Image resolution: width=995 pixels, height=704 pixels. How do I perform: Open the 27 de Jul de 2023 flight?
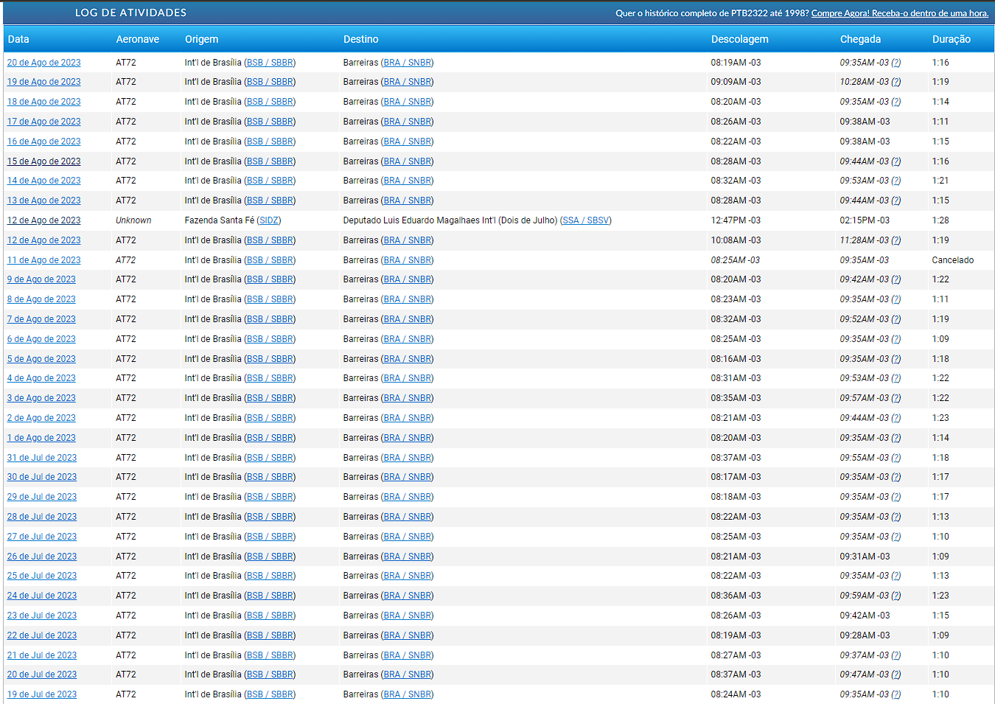click(x=42, y=537)
